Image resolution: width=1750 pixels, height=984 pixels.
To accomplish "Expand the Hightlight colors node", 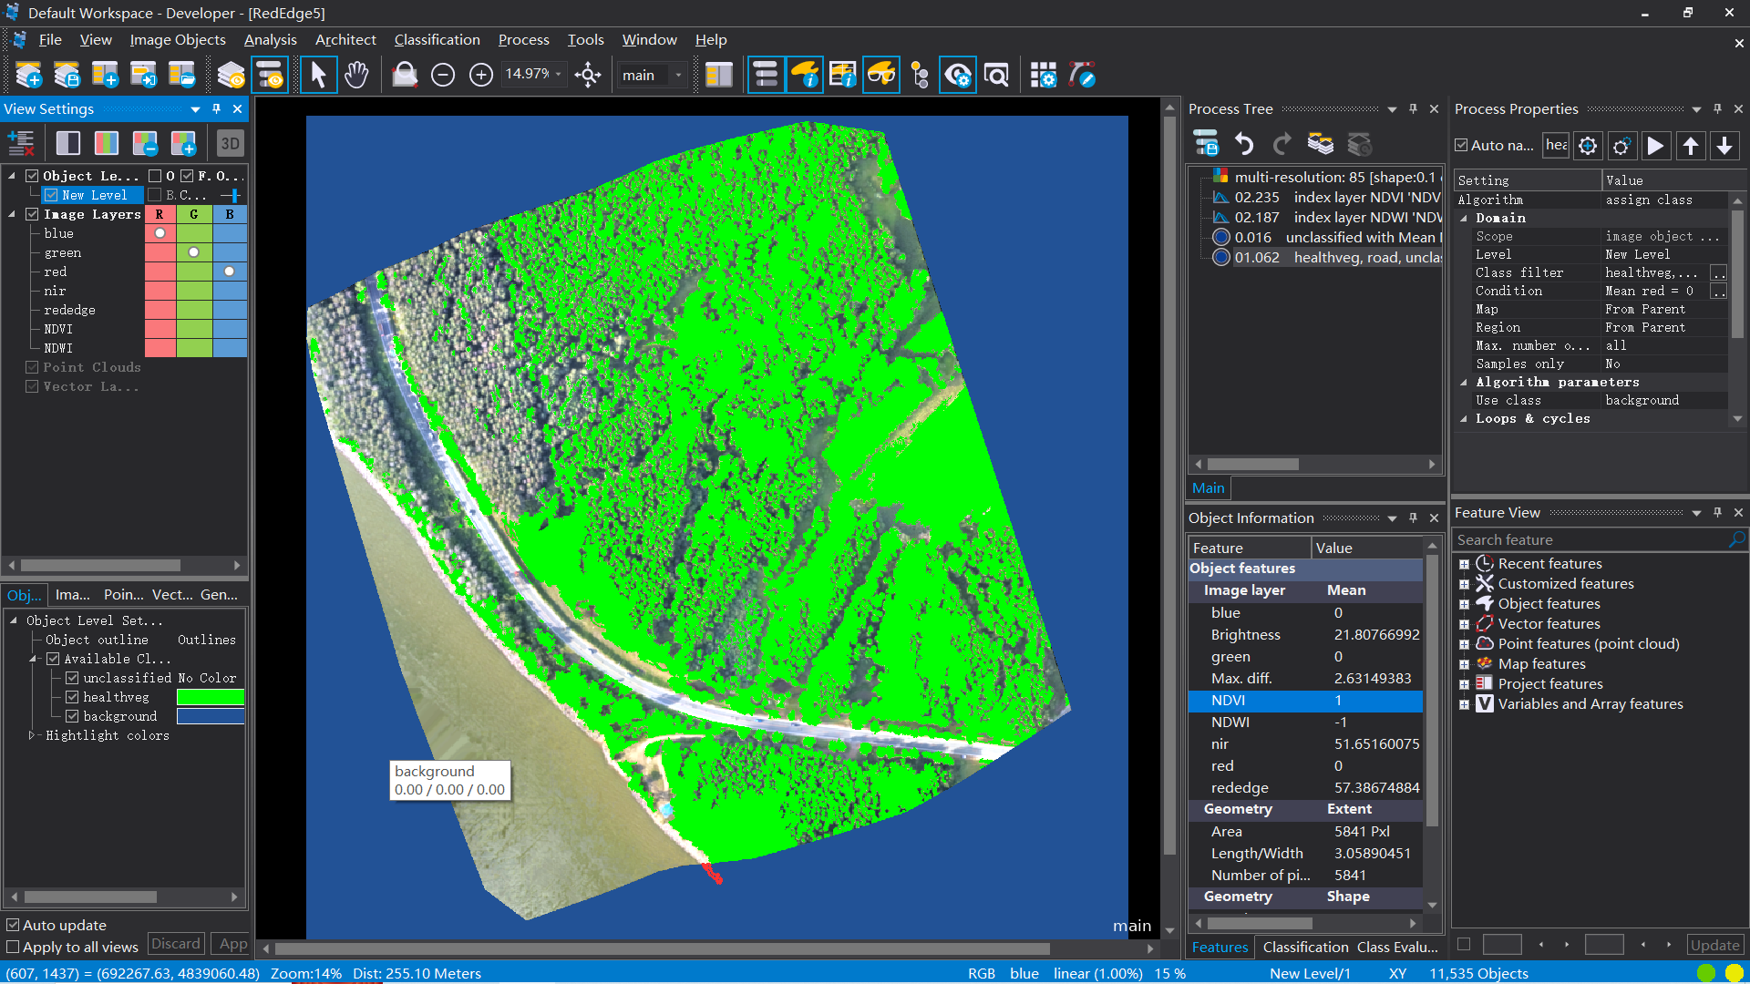I will coord(32,735).
